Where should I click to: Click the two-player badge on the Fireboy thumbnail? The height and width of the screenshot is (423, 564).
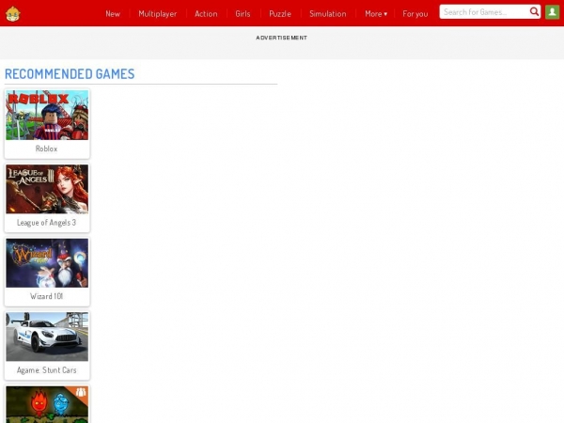pos(82,392)
